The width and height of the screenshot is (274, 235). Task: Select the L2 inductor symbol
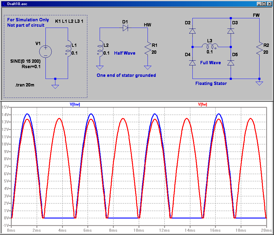coord(100,48)
